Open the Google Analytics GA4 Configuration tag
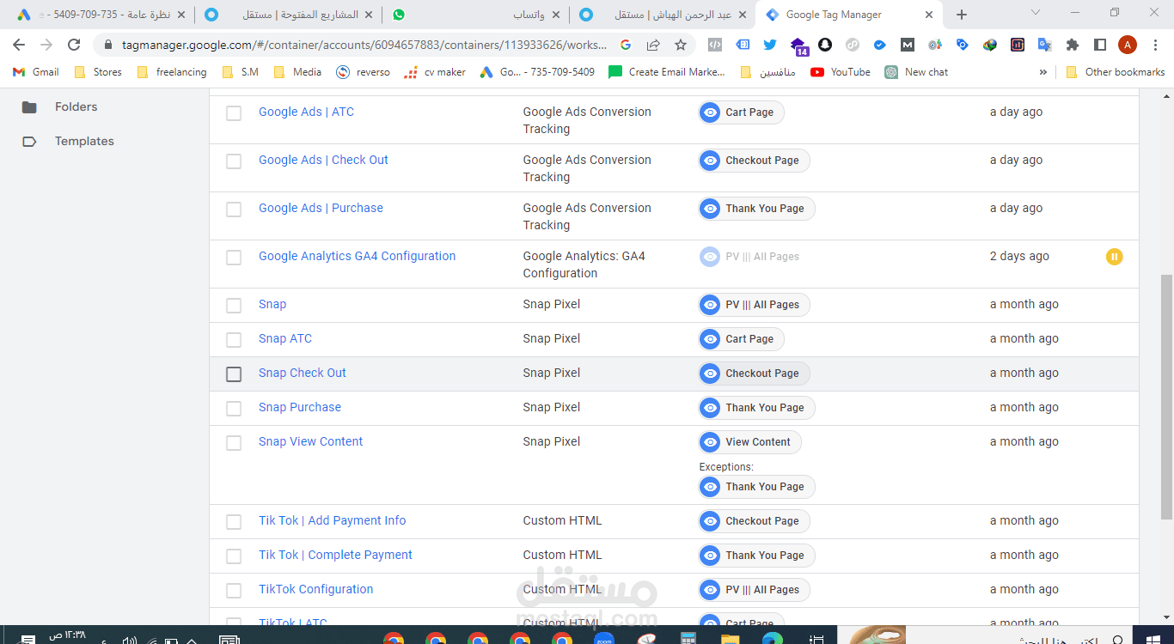Image resolution: width=1174 pixels, height=644 pixels. pyautogui.click(x=357, y=256)
